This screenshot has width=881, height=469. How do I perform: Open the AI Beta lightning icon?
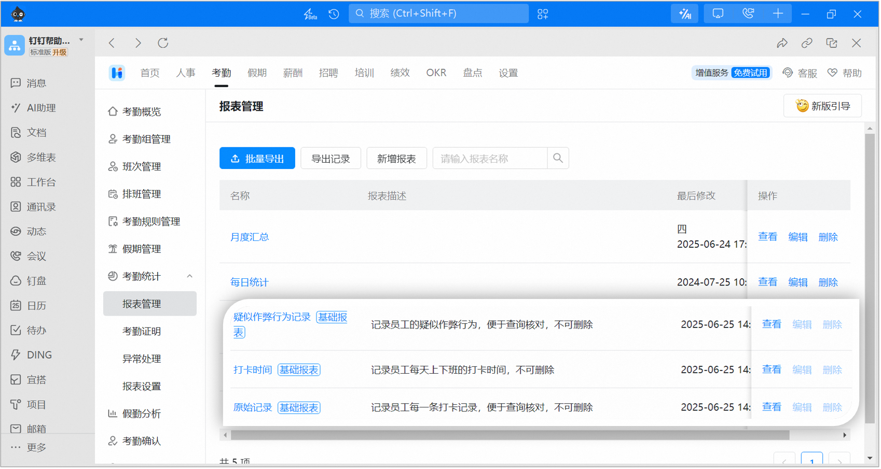click(x=310, y=14)
